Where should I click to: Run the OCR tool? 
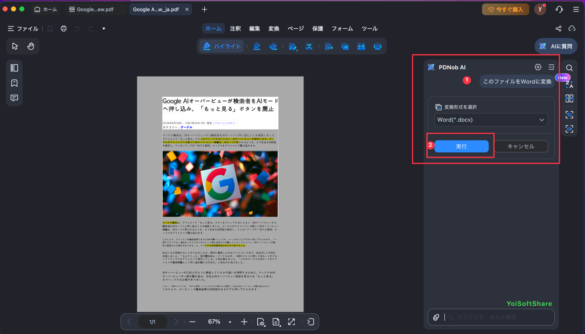coord(329,46)
